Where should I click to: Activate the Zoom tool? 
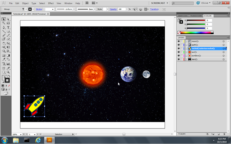pyautogui.click(x=8, y=72)
